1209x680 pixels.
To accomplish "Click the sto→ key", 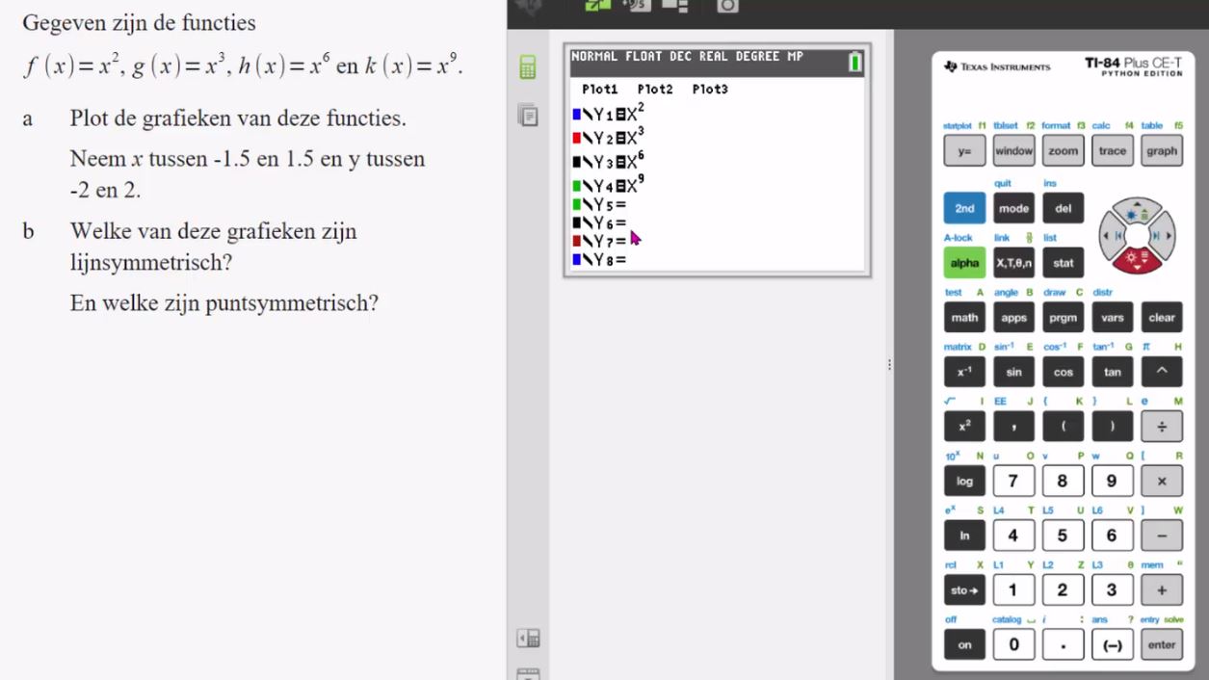I will click(964, 590).
